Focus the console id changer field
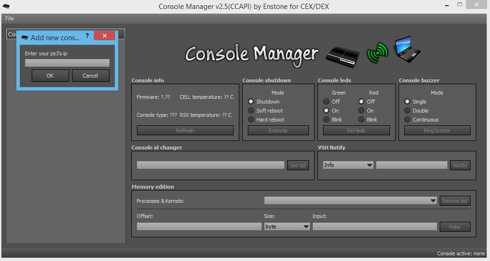The height and width of the screenshot is (261, 490). coord(210,165)
